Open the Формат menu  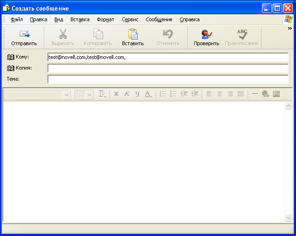tap(105, 19)
